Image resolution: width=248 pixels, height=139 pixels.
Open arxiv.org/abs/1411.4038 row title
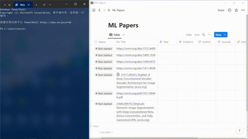coord(136,68)
